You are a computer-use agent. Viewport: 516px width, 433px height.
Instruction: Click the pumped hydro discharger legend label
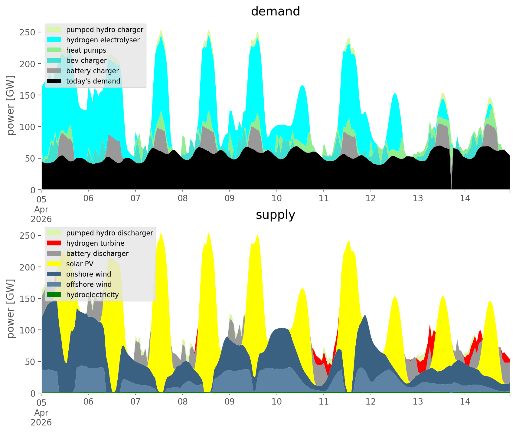[109, 233]
